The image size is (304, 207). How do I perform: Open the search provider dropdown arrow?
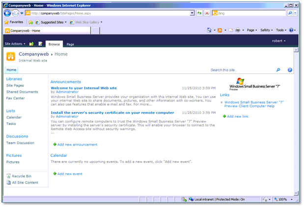click(x=295, y=13)
